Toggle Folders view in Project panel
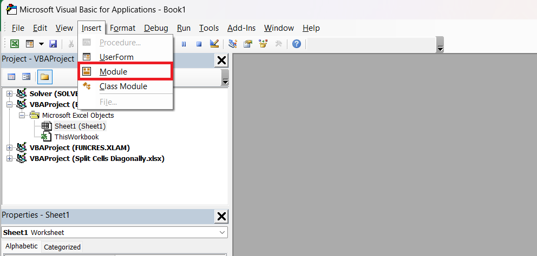The height and width of the screenshot is (256, 537). [x=45, y=77]
